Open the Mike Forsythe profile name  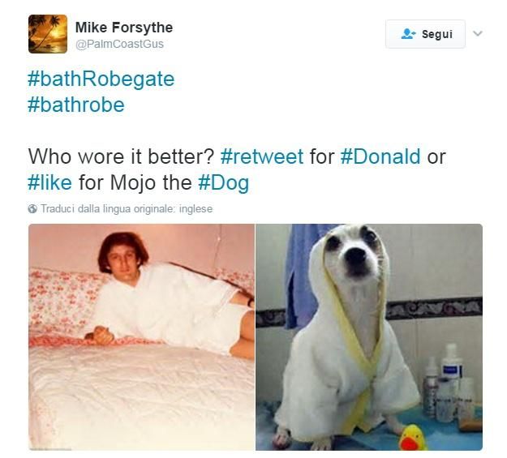124,27
